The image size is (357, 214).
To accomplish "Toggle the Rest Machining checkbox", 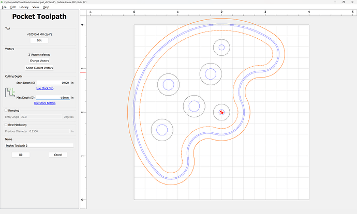I will (6, 125).
